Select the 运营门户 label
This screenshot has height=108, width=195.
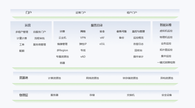click(81, 12)
